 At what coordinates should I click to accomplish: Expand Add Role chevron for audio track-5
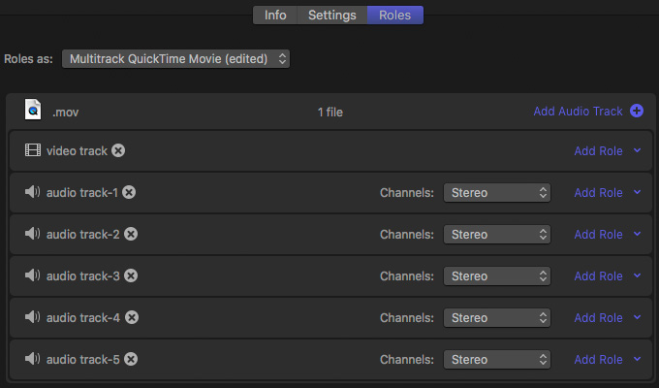coord(637,359)
